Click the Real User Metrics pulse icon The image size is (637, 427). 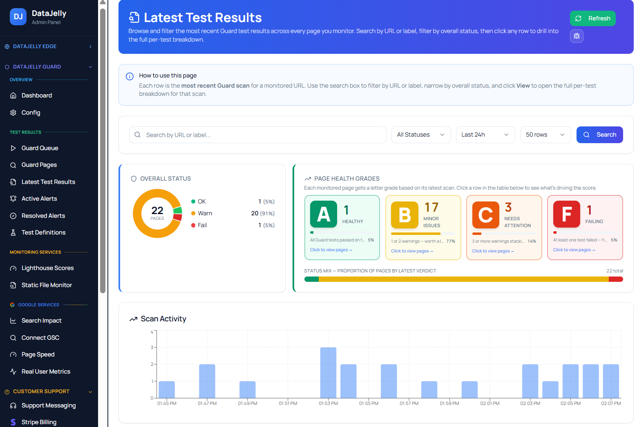point(13,372)
